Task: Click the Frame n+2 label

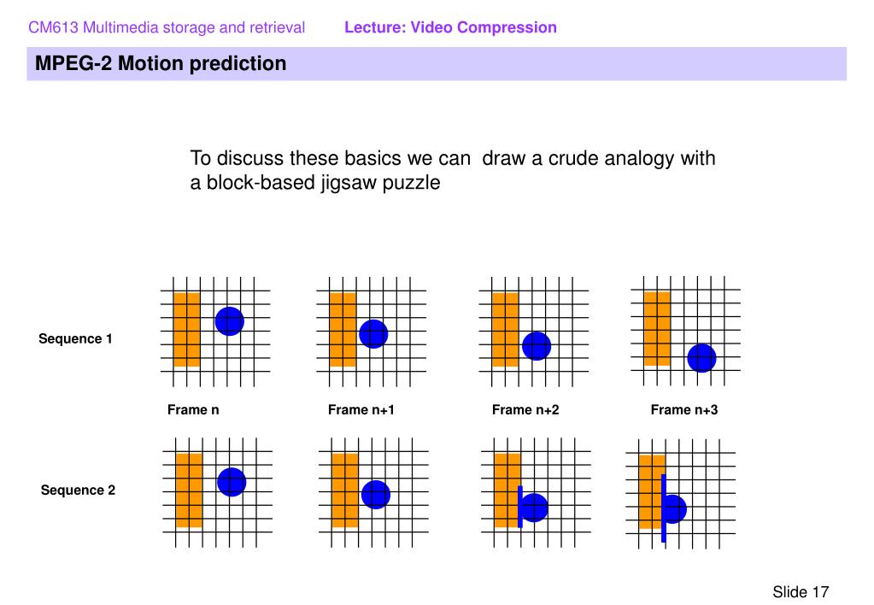Action: 525,410
